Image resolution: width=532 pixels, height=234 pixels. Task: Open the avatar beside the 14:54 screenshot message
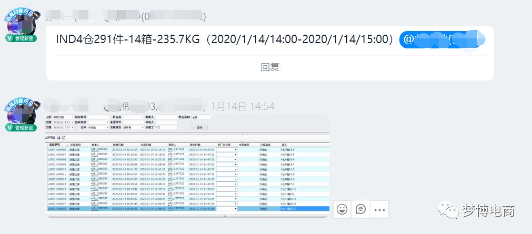pyautogui.click(x=22, y=113)
